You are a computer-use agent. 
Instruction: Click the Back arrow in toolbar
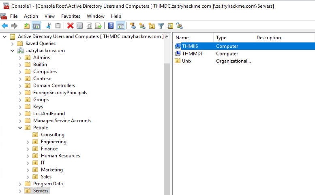(5, 26)
